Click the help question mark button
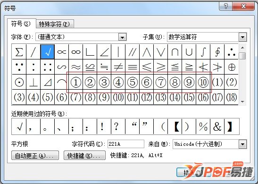Screen dimensions: 258x184 pos(226,6)
